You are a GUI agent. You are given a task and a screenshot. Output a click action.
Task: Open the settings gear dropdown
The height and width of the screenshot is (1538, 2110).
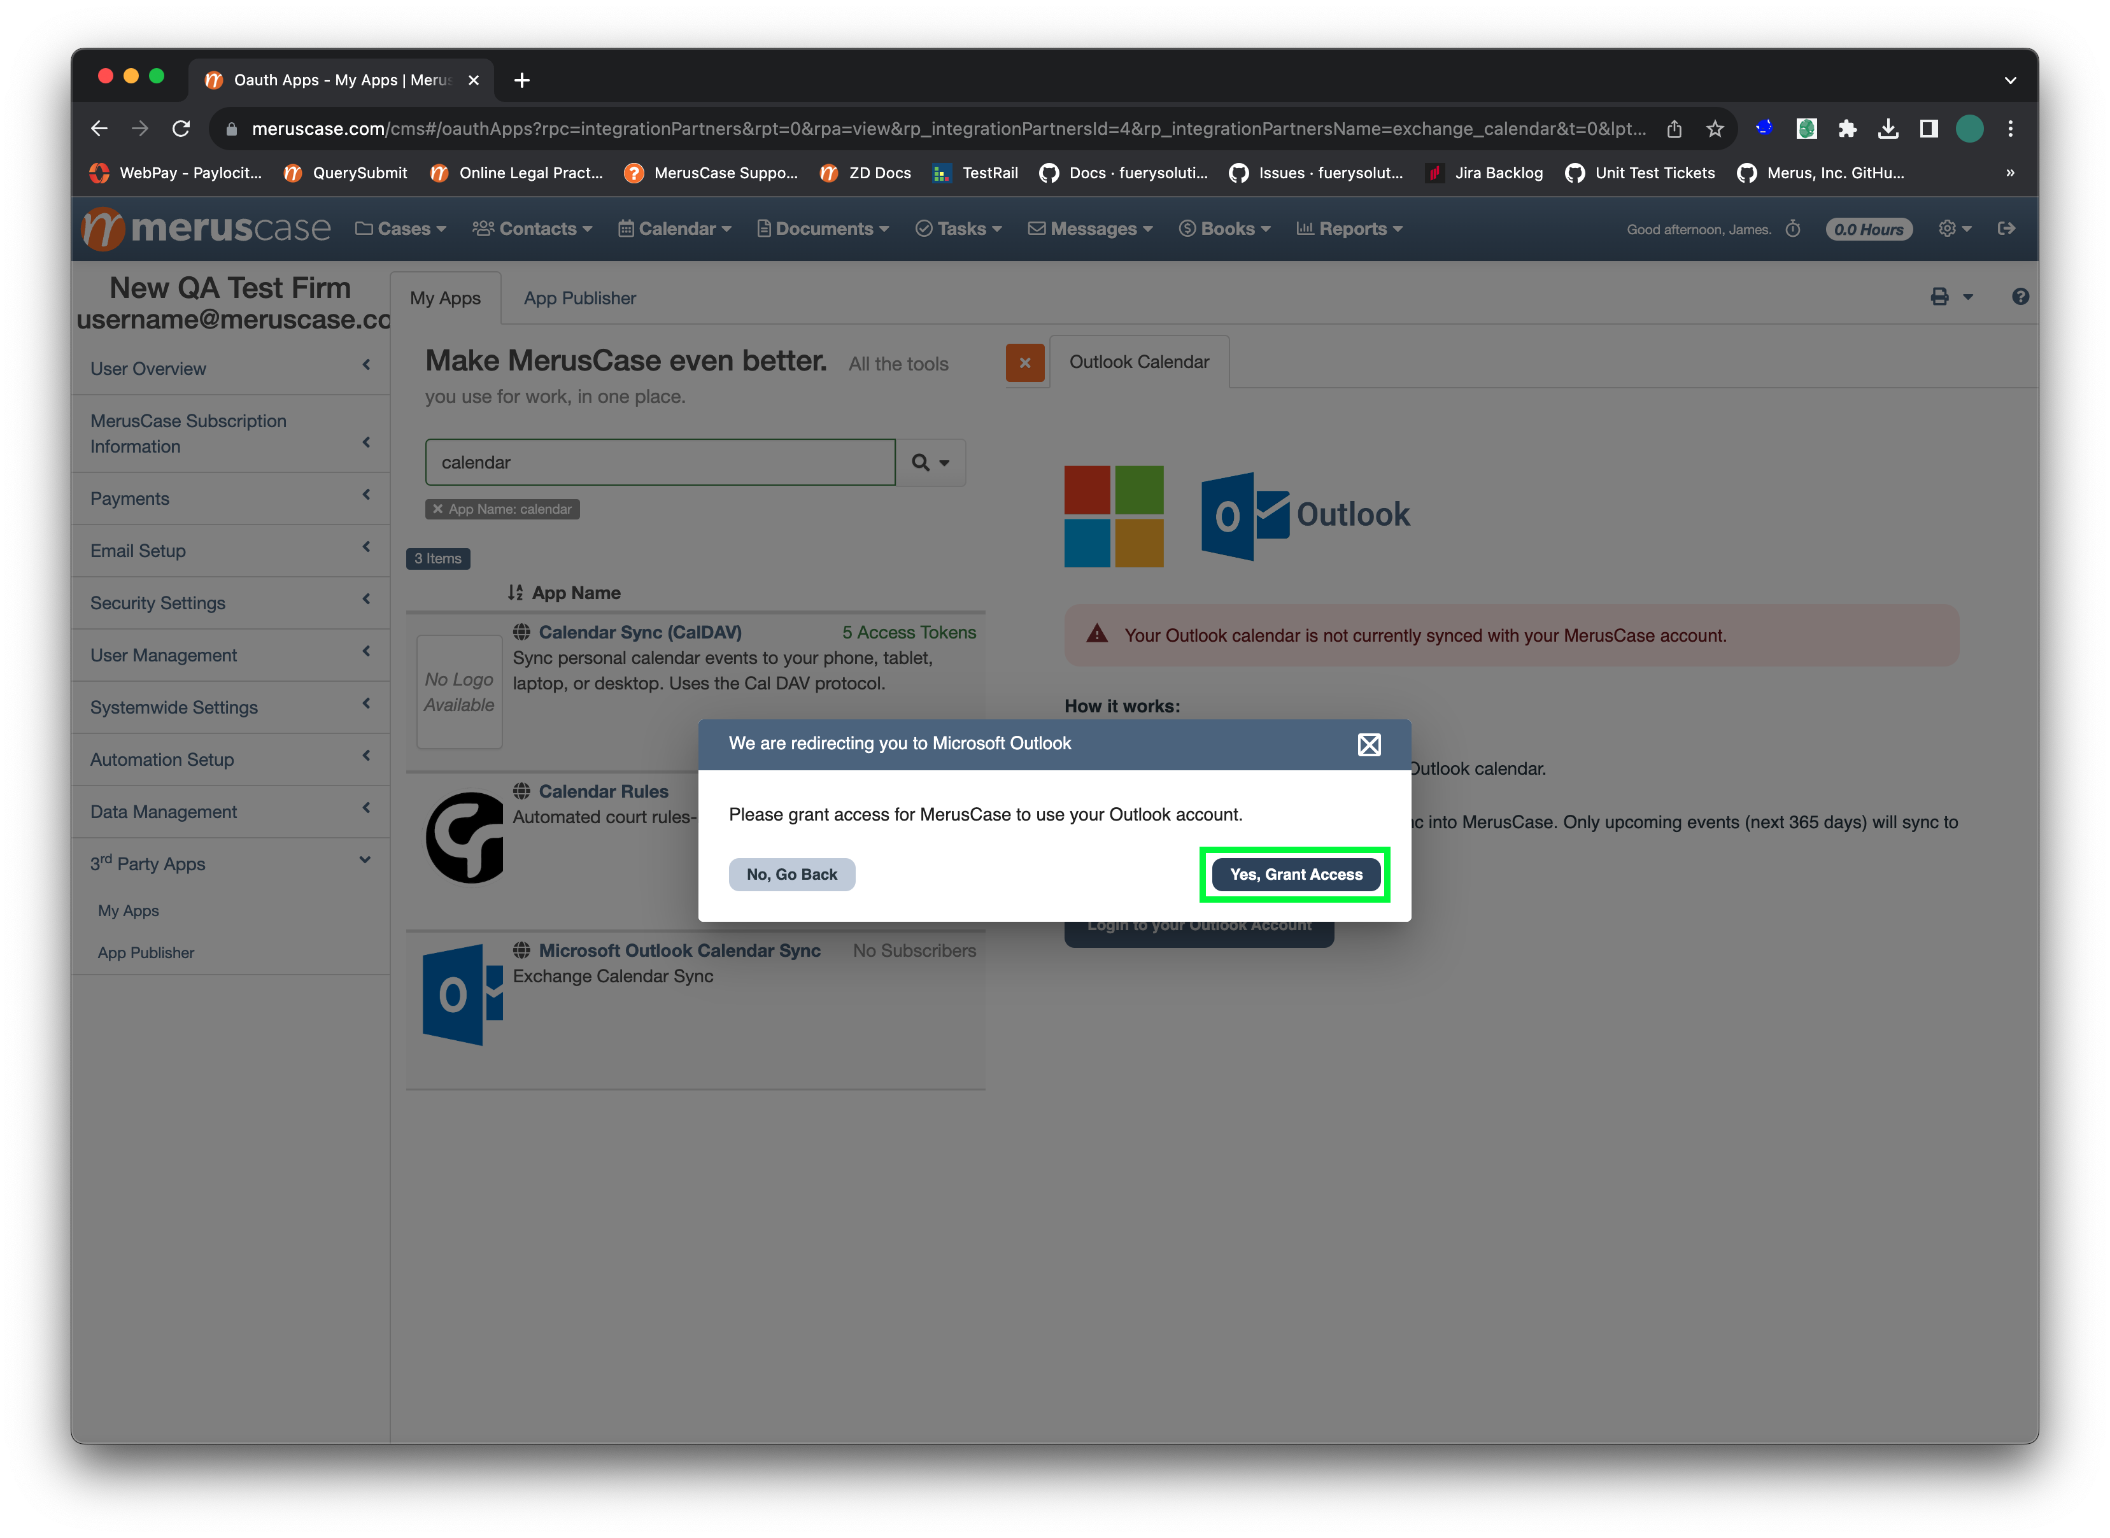click(1953, 229)
